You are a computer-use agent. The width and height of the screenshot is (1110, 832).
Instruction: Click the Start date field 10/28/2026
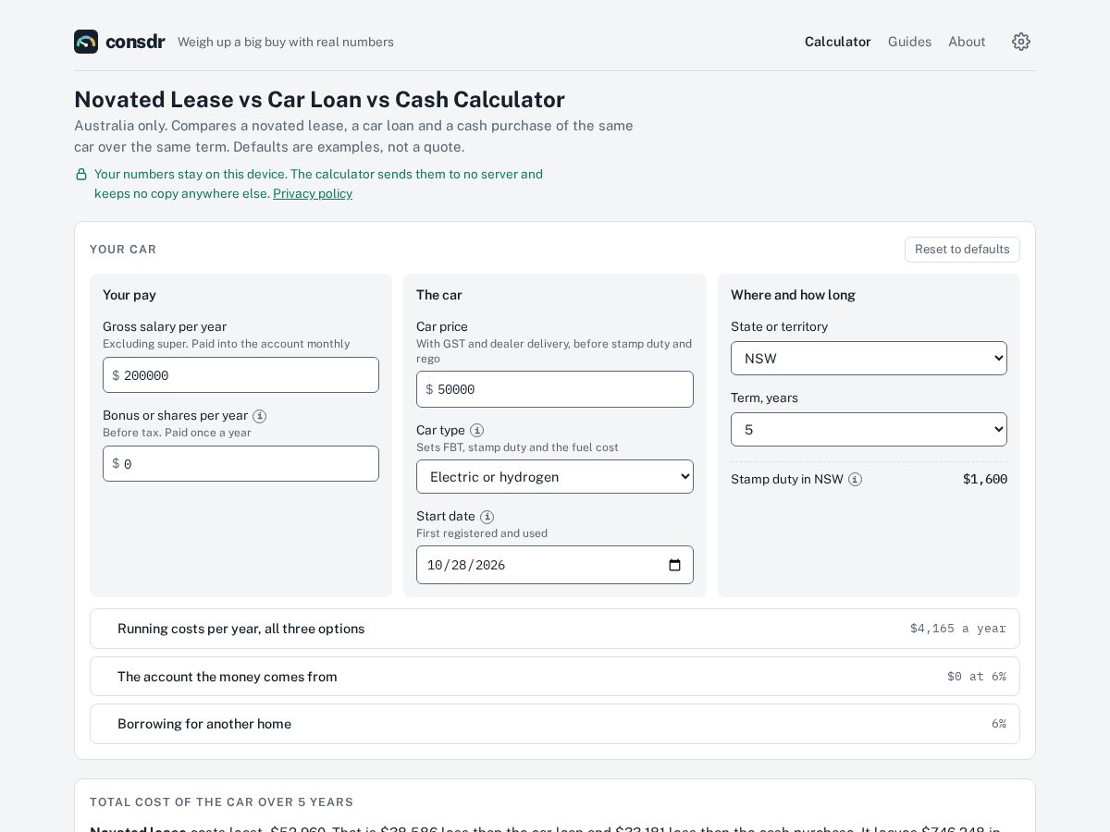click(555, 565)
